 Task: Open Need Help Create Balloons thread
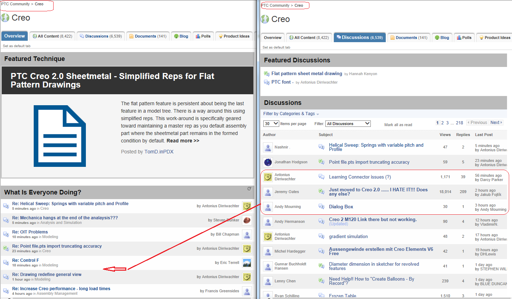tap(371, 281)
